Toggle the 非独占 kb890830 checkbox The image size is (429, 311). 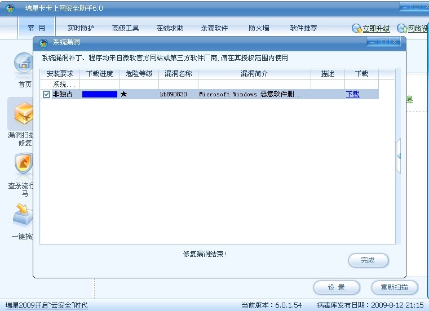pyautogui.click(x=46, y=94)
